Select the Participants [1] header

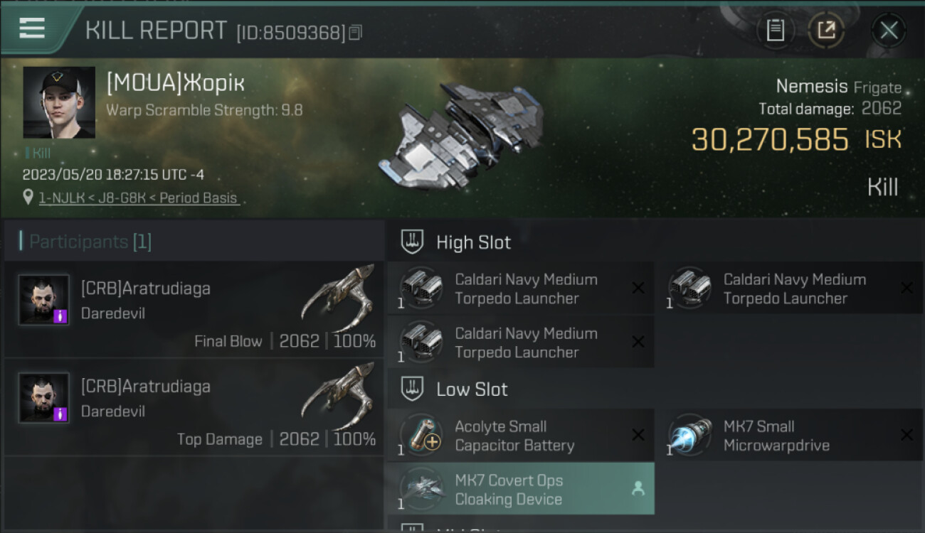87,242
